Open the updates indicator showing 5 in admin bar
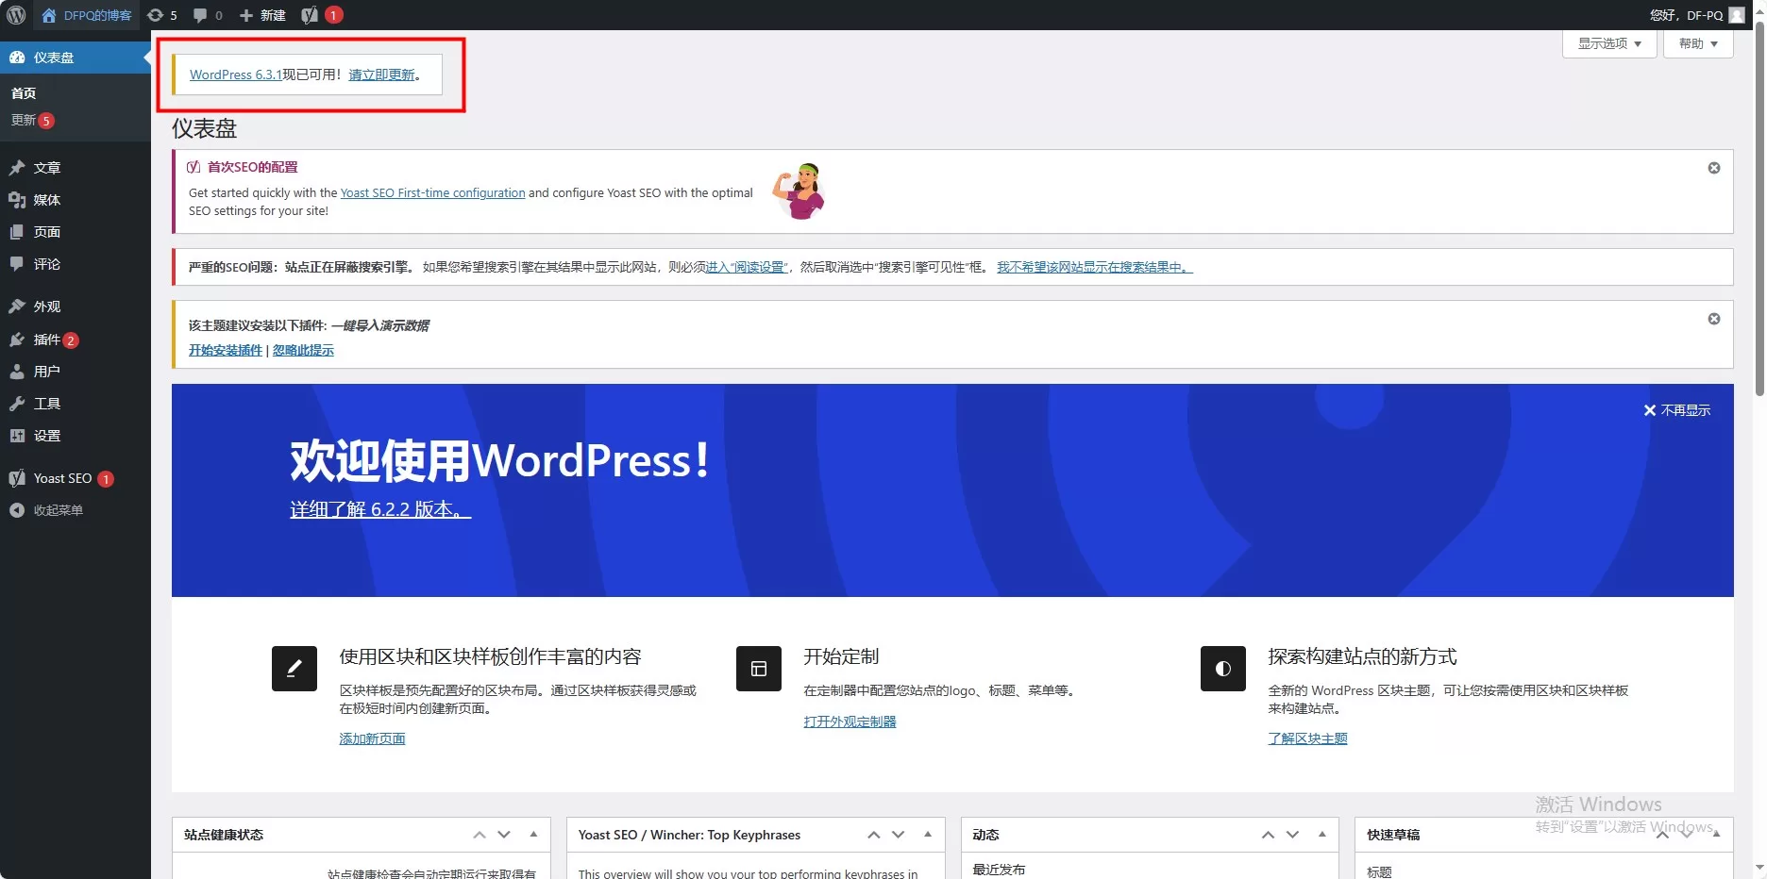 click(161, 15)
